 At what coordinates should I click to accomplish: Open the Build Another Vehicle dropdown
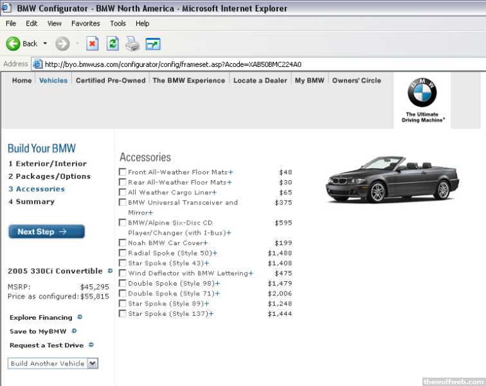(92, 363)
